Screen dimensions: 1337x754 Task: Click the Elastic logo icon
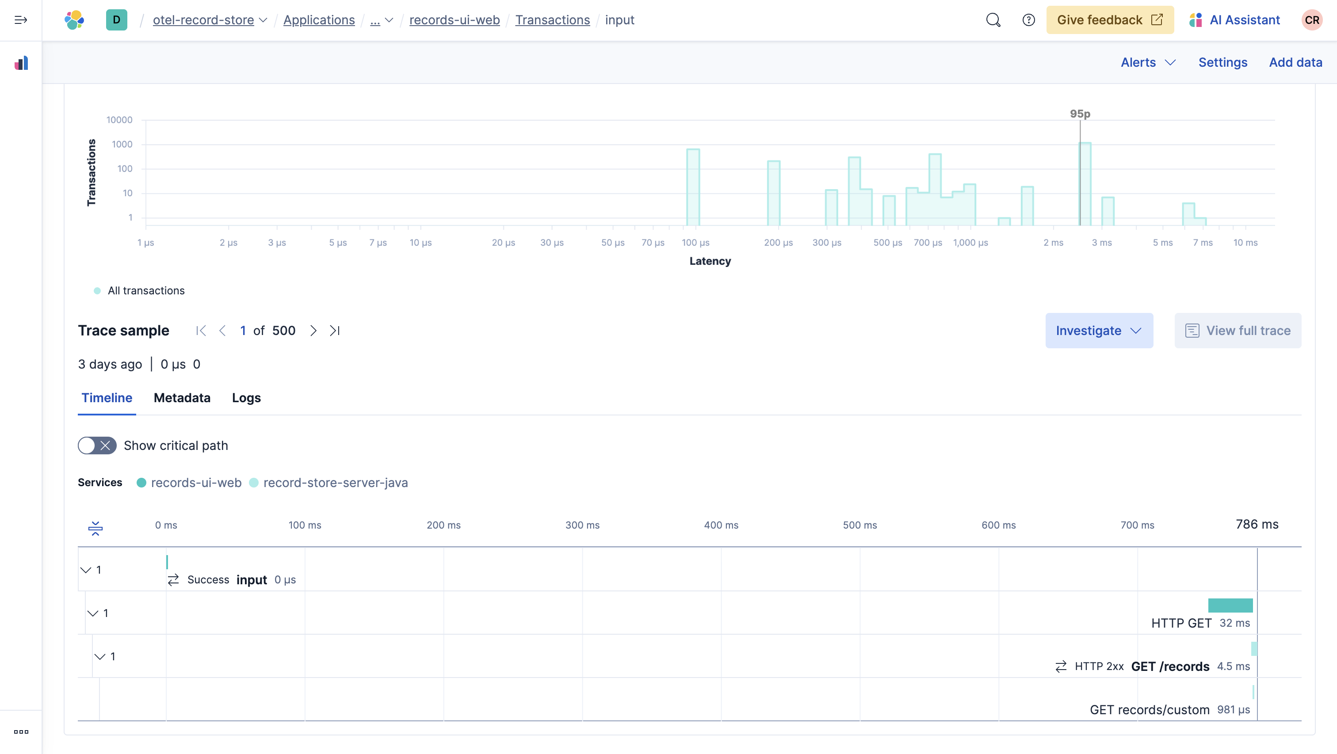(x=74, y=20)
